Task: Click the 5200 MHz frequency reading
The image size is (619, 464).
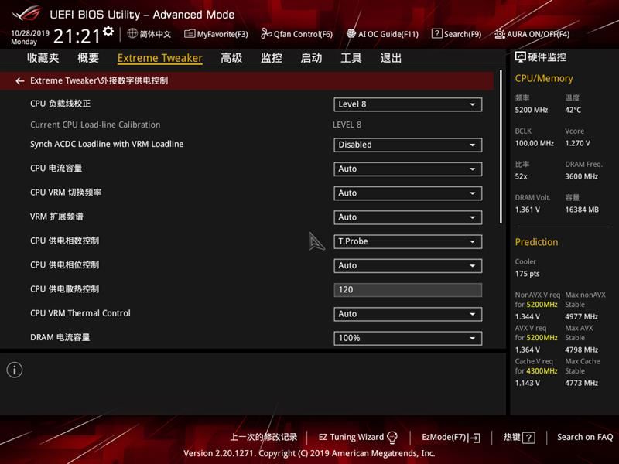Action: point(532,110)
